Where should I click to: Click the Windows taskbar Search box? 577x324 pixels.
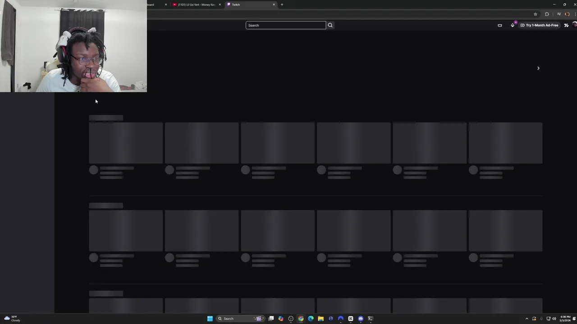coord(240,319)
